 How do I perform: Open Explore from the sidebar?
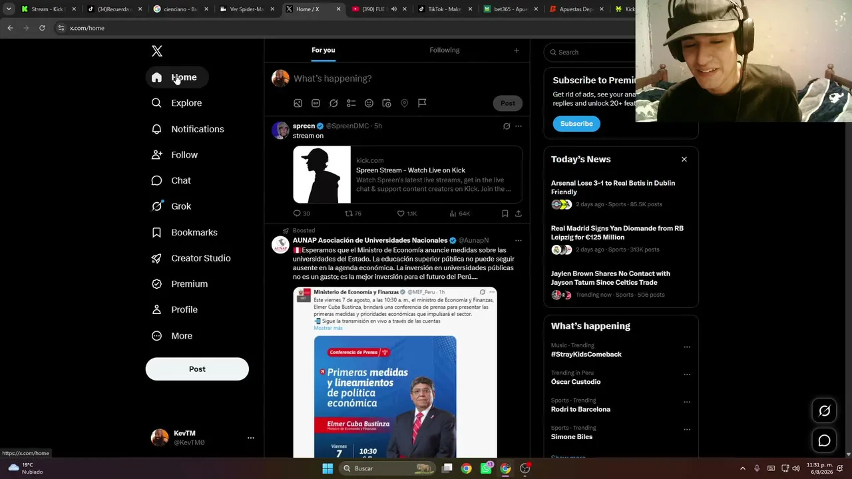(177, 103)
